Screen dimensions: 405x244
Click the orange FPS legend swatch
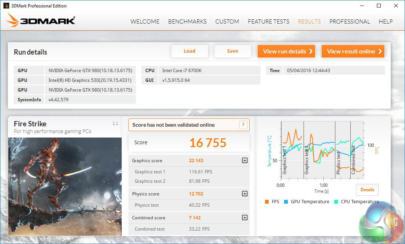pyautogui.click(x=267, y=202)
